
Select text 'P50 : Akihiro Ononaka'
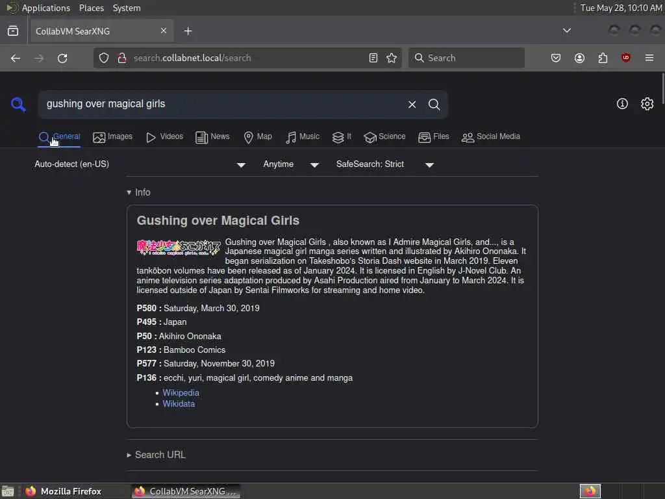click(x=179, y=337)
